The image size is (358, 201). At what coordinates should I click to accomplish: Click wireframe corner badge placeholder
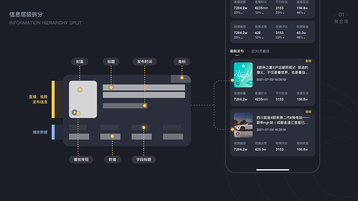point(181,79)
